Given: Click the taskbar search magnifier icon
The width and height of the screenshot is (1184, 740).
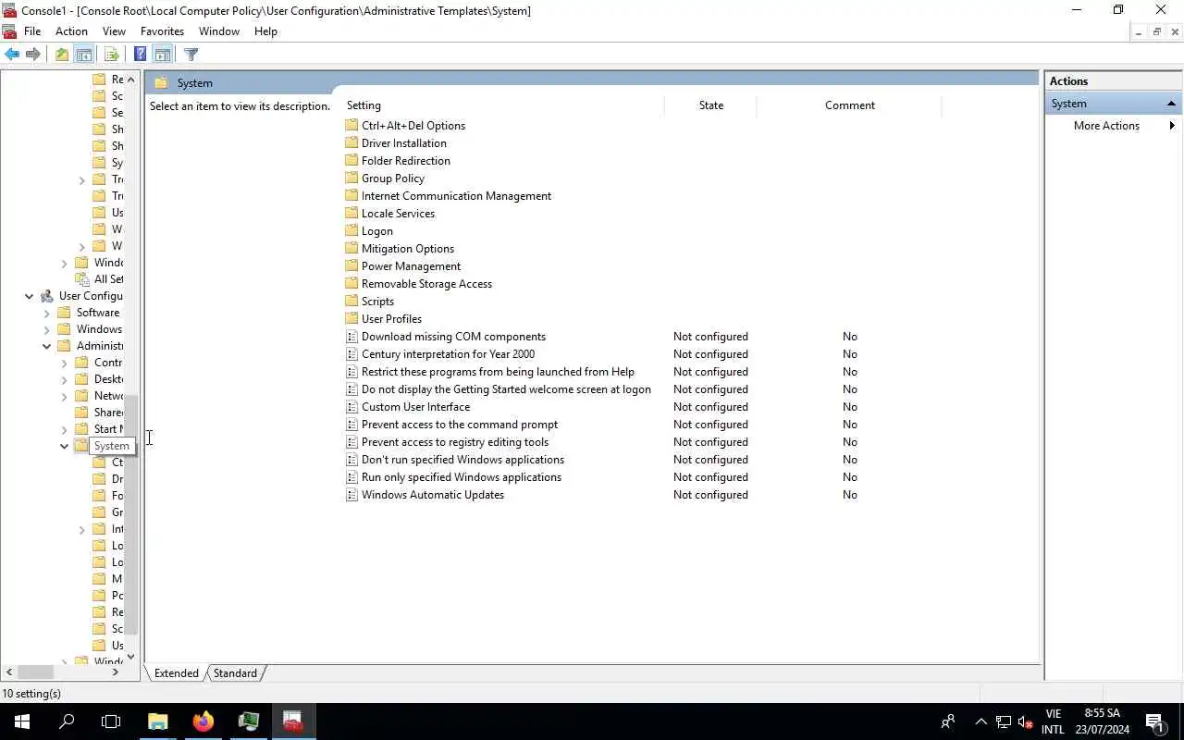Looking at the screenshot, I should 67,721.
